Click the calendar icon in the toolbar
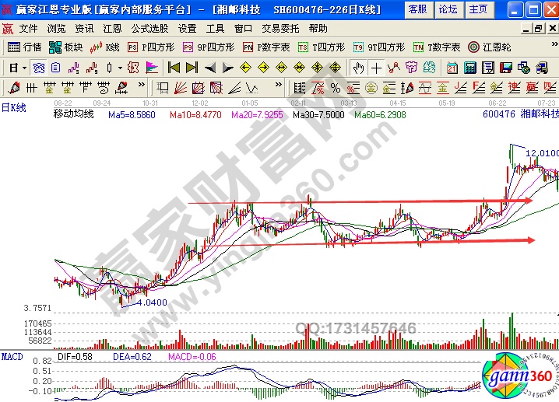 (x=452, y=67)
